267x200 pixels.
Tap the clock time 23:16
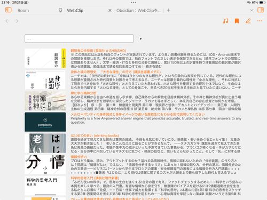[x=5, y=3]
